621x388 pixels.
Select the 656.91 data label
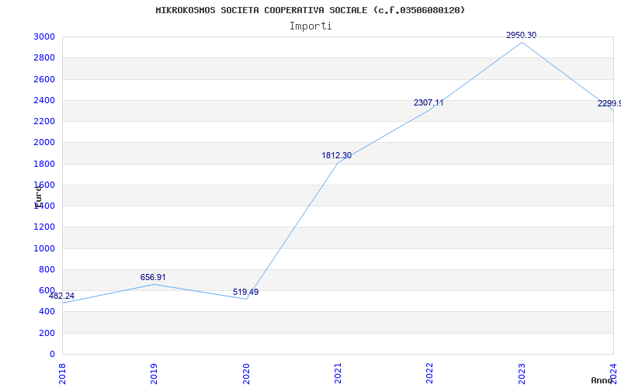153,277
